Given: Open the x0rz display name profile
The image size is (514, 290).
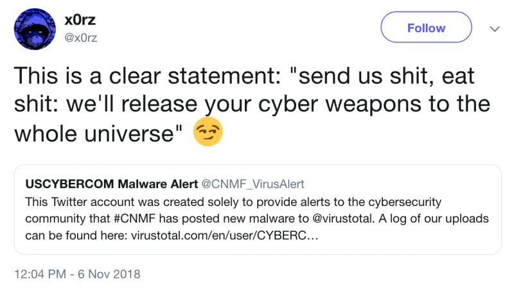Looking at the screenshot, I should tap(80, 21).
